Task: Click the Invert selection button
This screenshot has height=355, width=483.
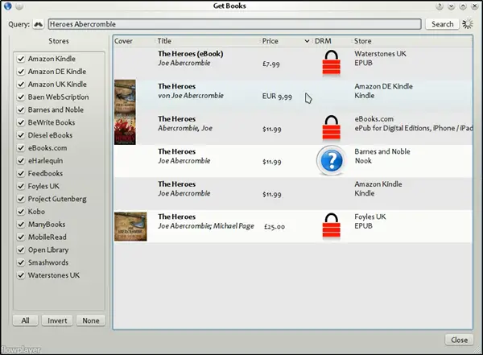Action: click(57, 320)
